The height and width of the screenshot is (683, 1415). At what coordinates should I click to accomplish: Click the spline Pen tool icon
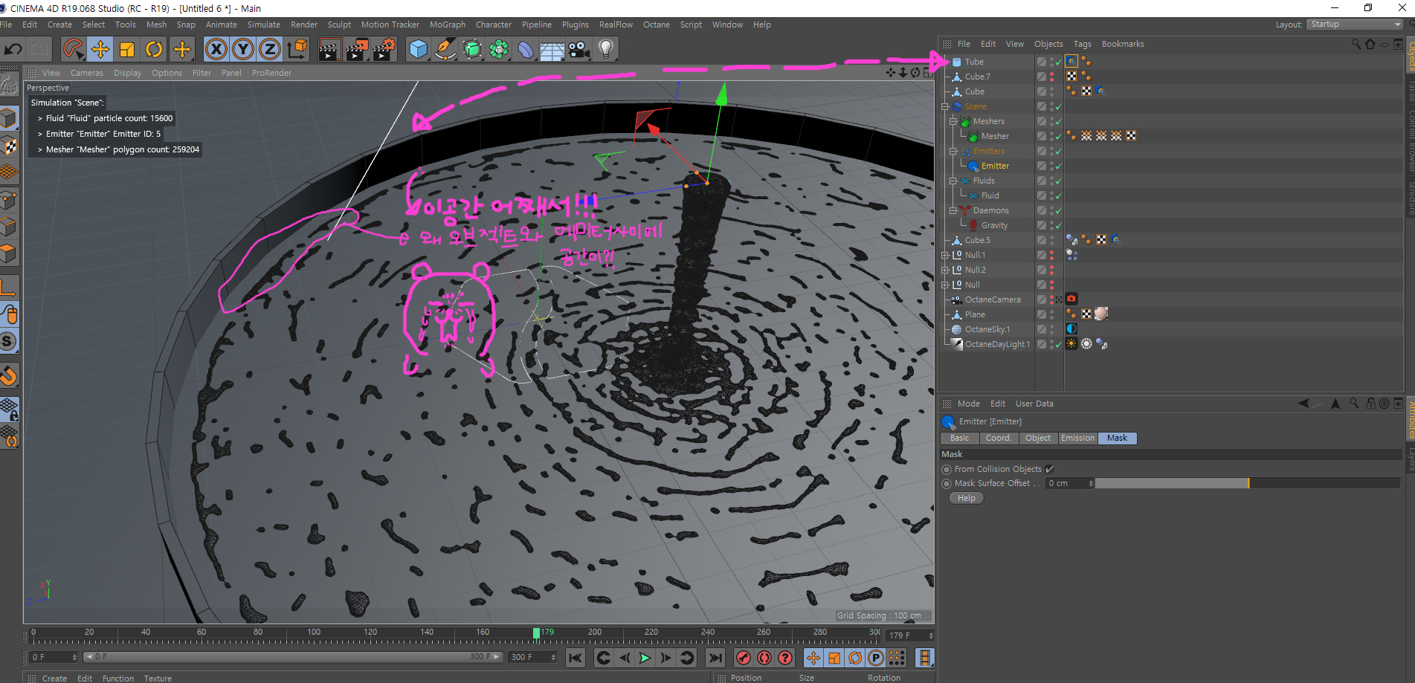pyautogui.click(x=445, y=50)
